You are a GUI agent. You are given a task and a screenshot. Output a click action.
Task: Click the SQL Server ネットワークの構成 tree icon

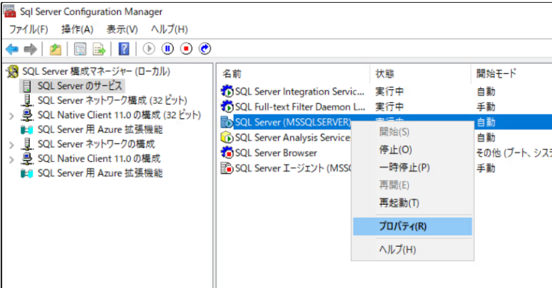27,144
